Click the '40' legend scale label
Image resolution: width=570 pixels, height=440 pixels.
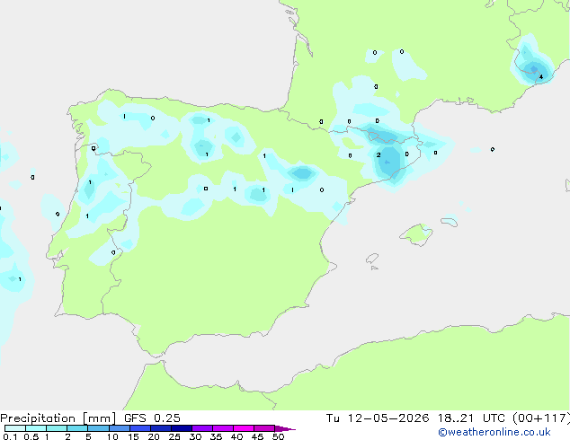[x=236, y=436]
